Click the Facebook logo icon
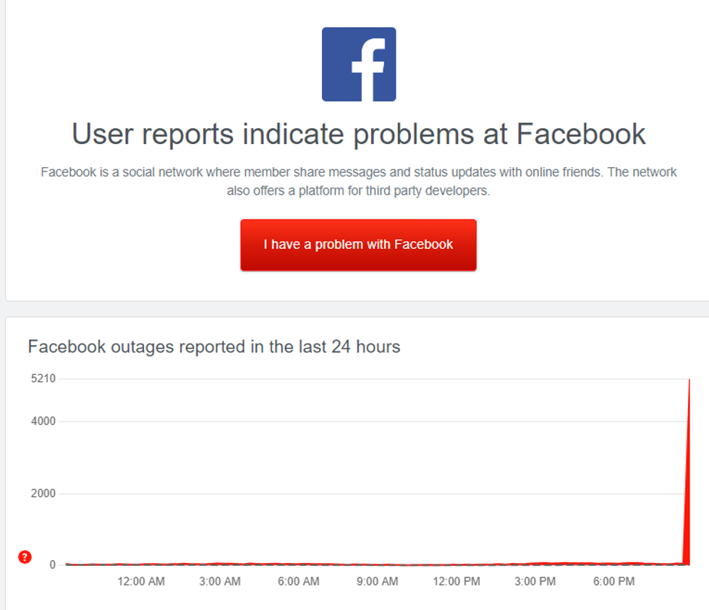Image resolution: width=709 pixels, height=610 pixels. coord(358,64)
